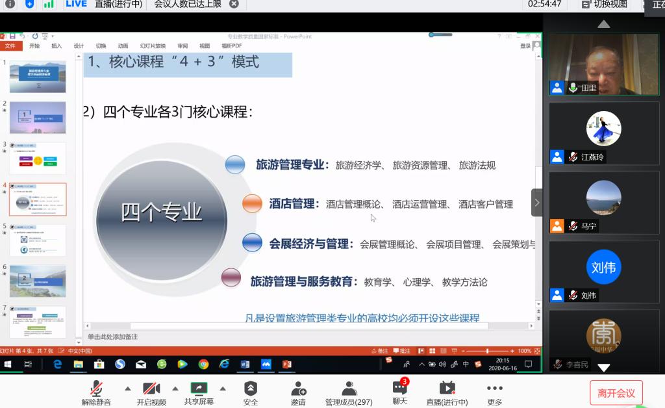Open the meeting info icon

tap(10, 4)
